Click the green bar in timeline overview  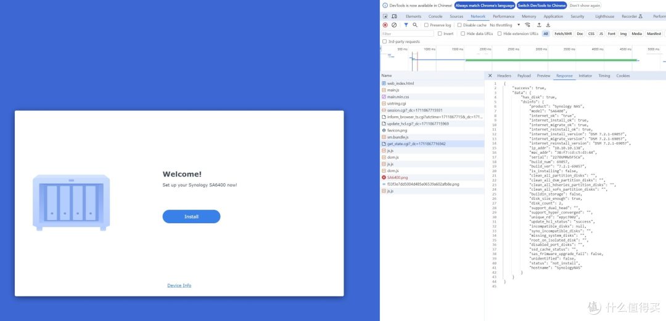pyautogui.click(x=551, y=60)
